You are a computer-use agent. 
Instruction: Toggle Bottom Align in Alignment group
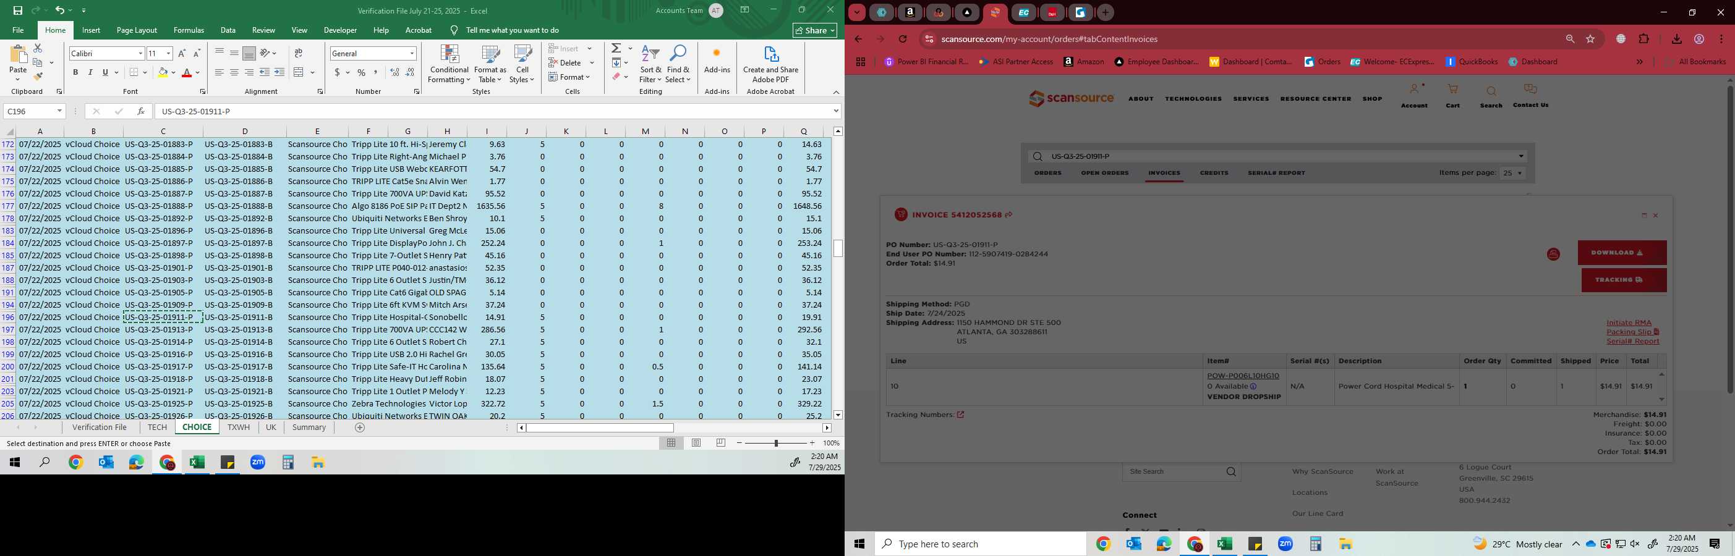(x=249, y=53)
